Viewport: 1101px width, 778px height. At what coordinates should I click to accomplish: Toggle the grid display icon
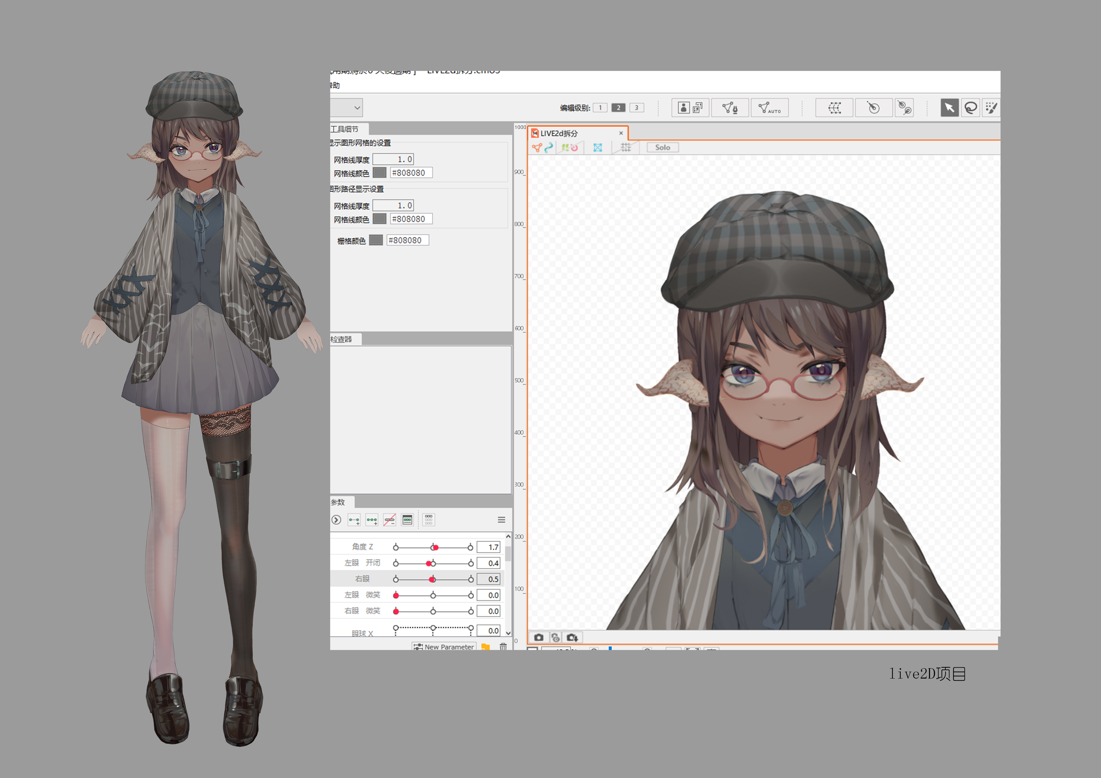[626, 148]
